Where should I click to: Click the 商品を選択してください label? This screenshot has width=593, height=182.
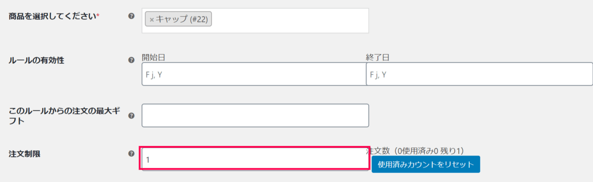[52, 16]
